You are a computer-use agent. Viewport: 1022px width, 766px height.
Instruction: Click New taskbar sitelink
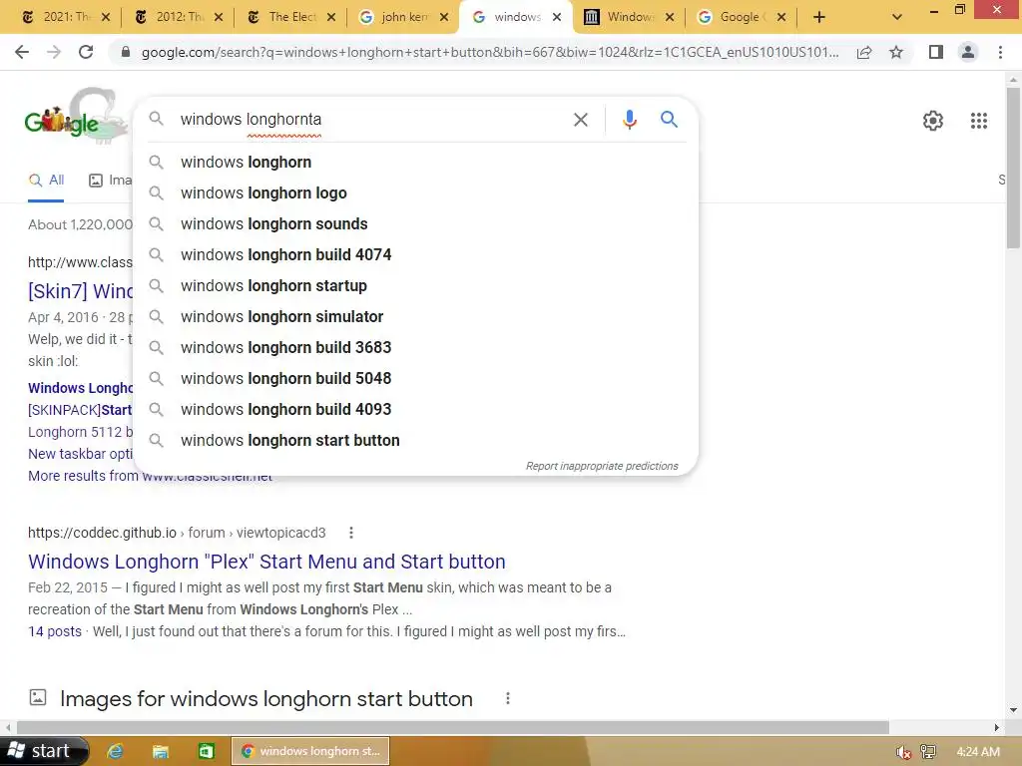pyautogui.click(x=80, y=454)
